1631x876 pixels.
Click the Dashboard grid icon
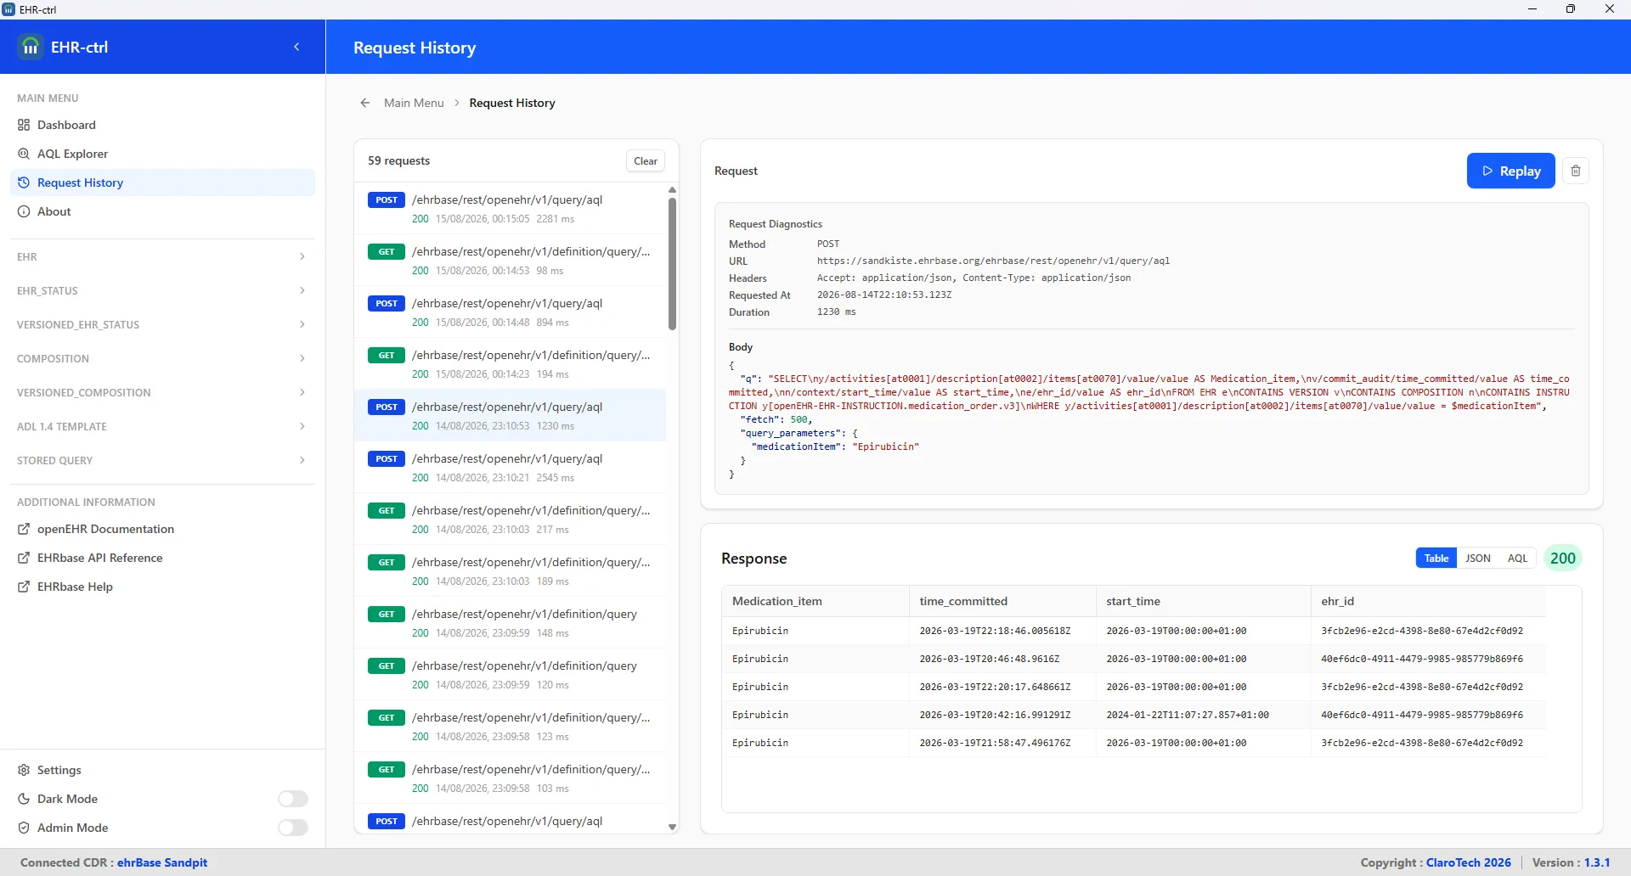pos(24,125)
